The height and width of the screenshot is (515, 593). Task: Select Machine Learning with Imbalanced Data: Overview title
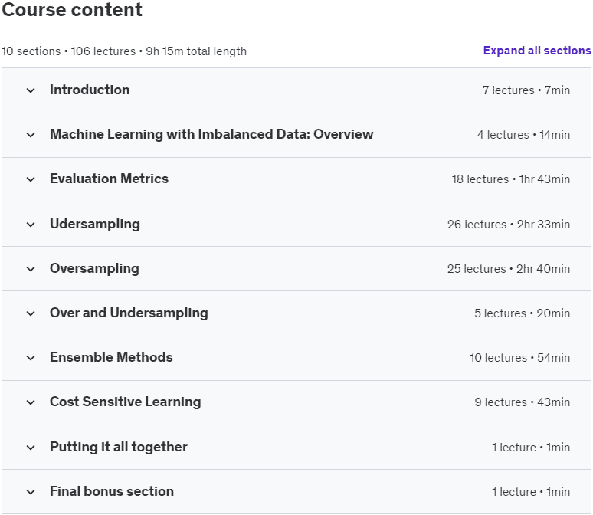[211, 134]
